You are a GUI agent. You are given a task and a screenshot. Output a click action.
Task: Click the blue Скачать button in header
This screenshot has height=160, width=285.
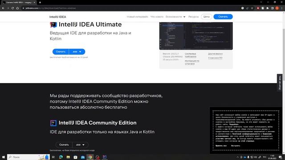(223, 17)
